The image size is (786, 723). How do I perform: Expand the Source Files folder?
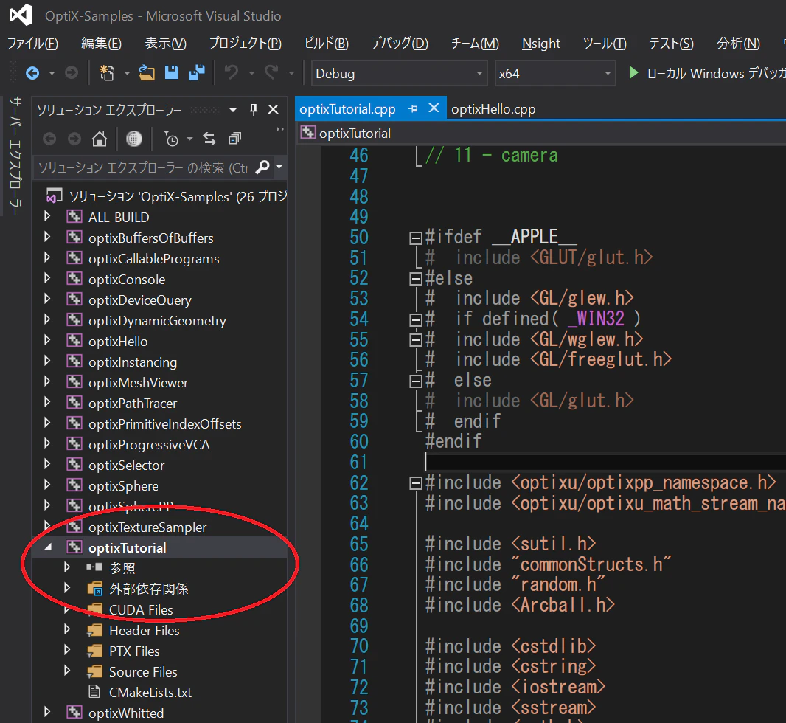[67, 671]
